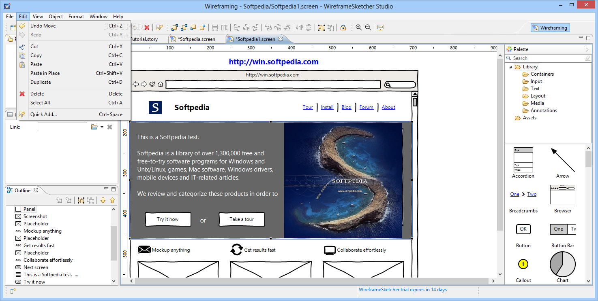Click the Zoom Out magnifier icon
The height and width of the screenshot is (301, 598).
click(x=368, y=28)
